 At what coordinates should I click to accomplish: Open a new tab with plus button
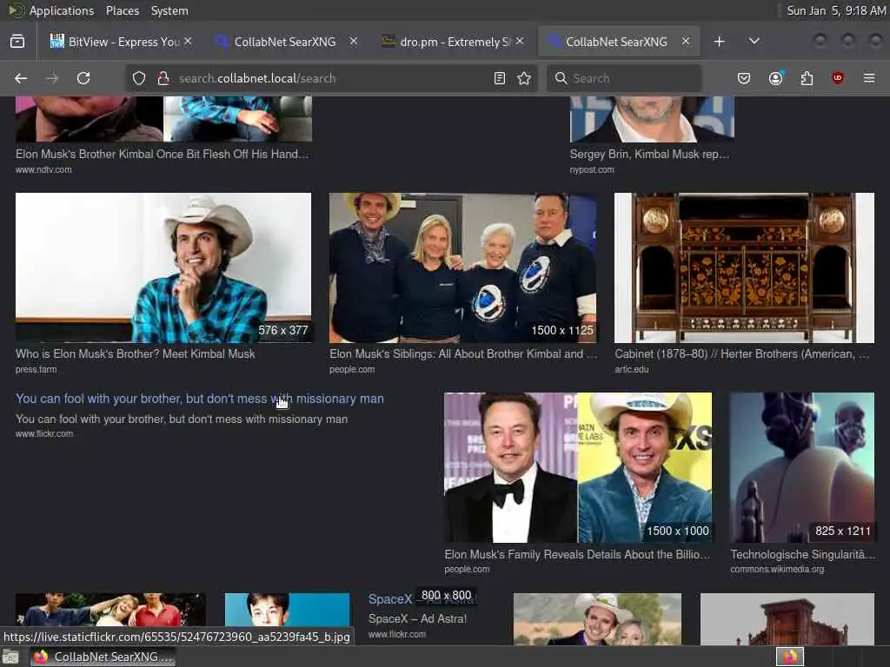pyautogui.click(x=719, y=42)
